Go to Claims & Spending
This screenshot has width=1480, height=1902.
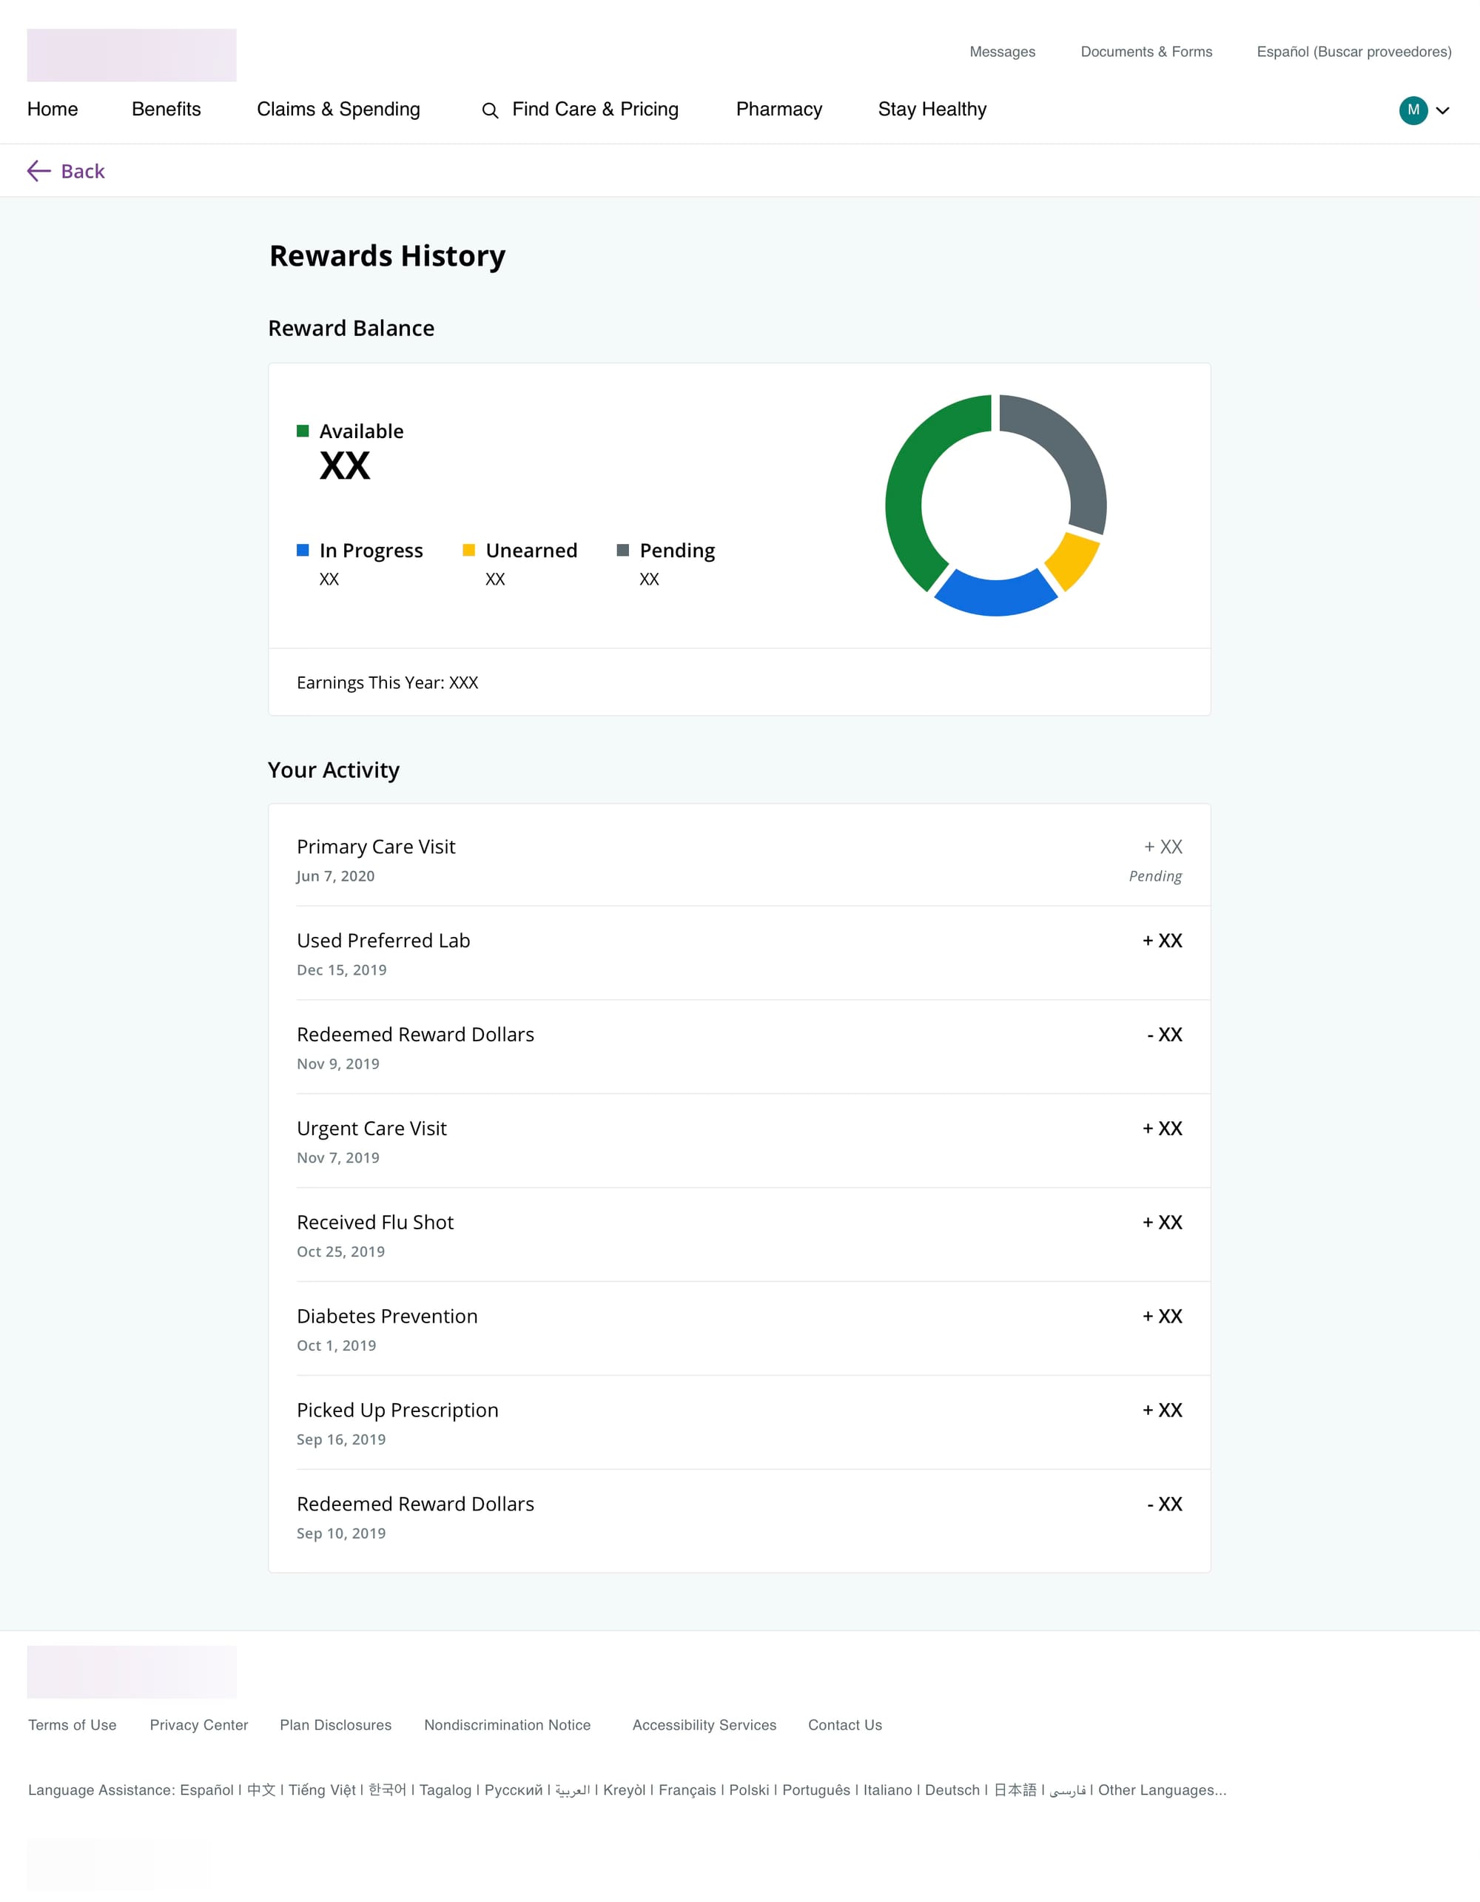tap(337, 110)
